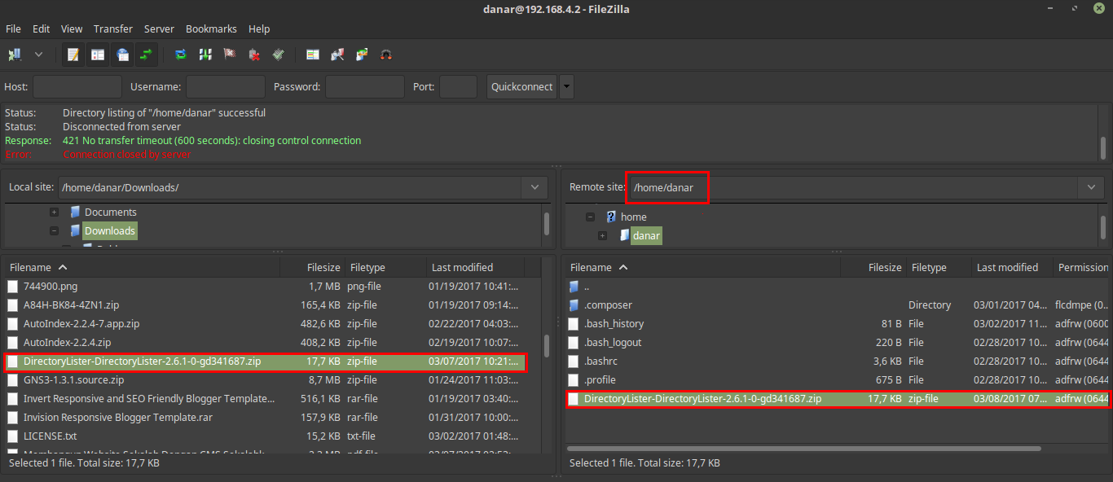Sort remote files by Filetype column
Viewport: 1113px width, 482px height.
click(939, 267)
